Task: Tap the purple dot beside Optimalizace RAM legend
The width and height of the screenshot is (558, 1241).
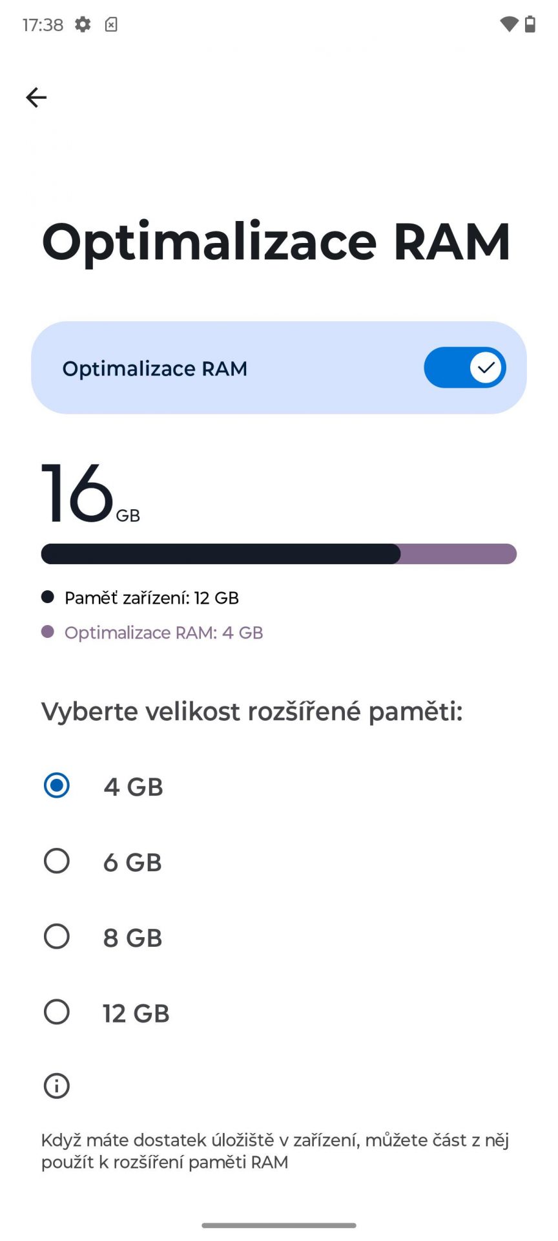Action: [48, 631]
